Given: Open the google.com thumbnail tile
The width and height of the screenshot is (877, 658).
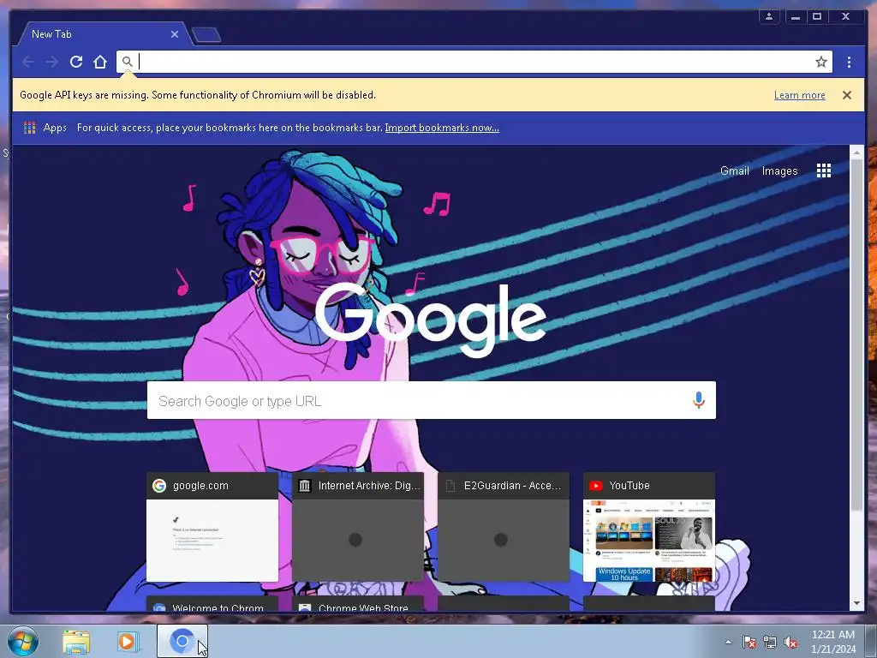Looking at the screenshot, I should pyautogui.click(x=212, y=527).
